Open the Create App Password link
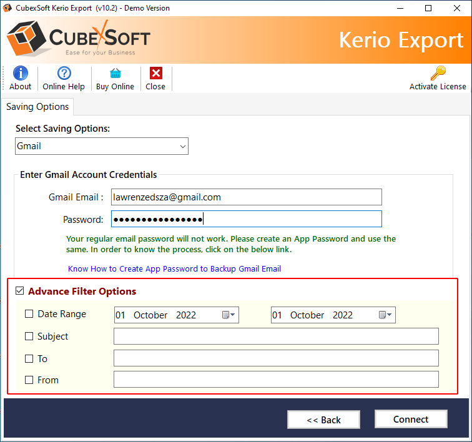This screenshot has height=442, width=472. tap(175, 269)
